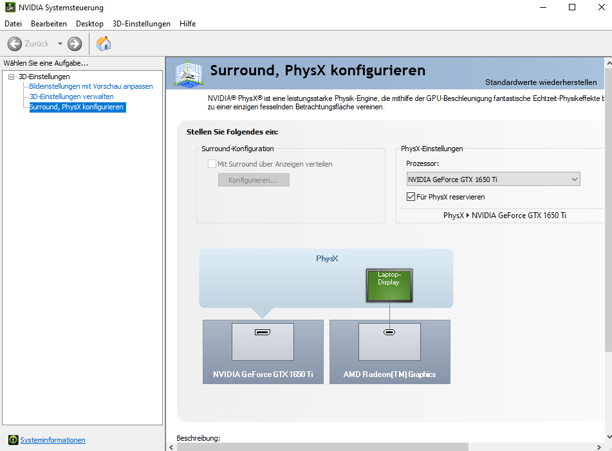Open the Bearbeiten menu
This screenshot has height=451, width=612.
(x=49, y=23)
